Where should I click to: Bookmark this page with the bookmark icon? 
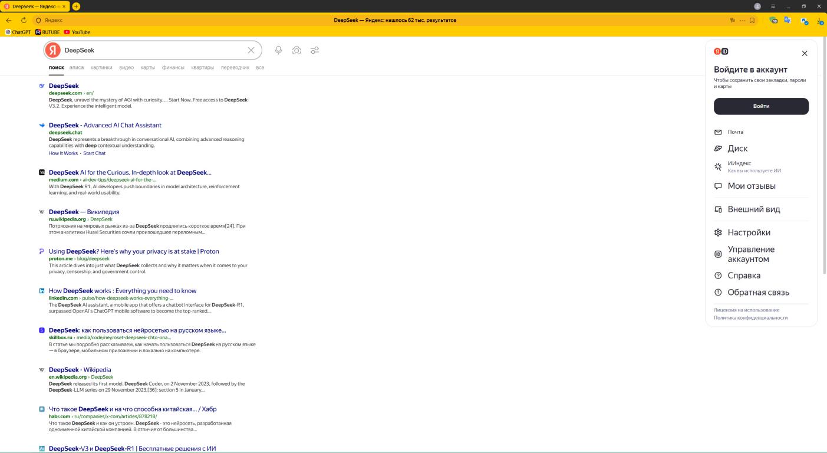click(x=752, y=20)
